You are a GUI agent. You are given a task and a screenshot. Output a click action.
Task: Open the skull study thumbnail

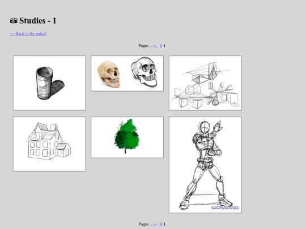click(x=127, y=74)
